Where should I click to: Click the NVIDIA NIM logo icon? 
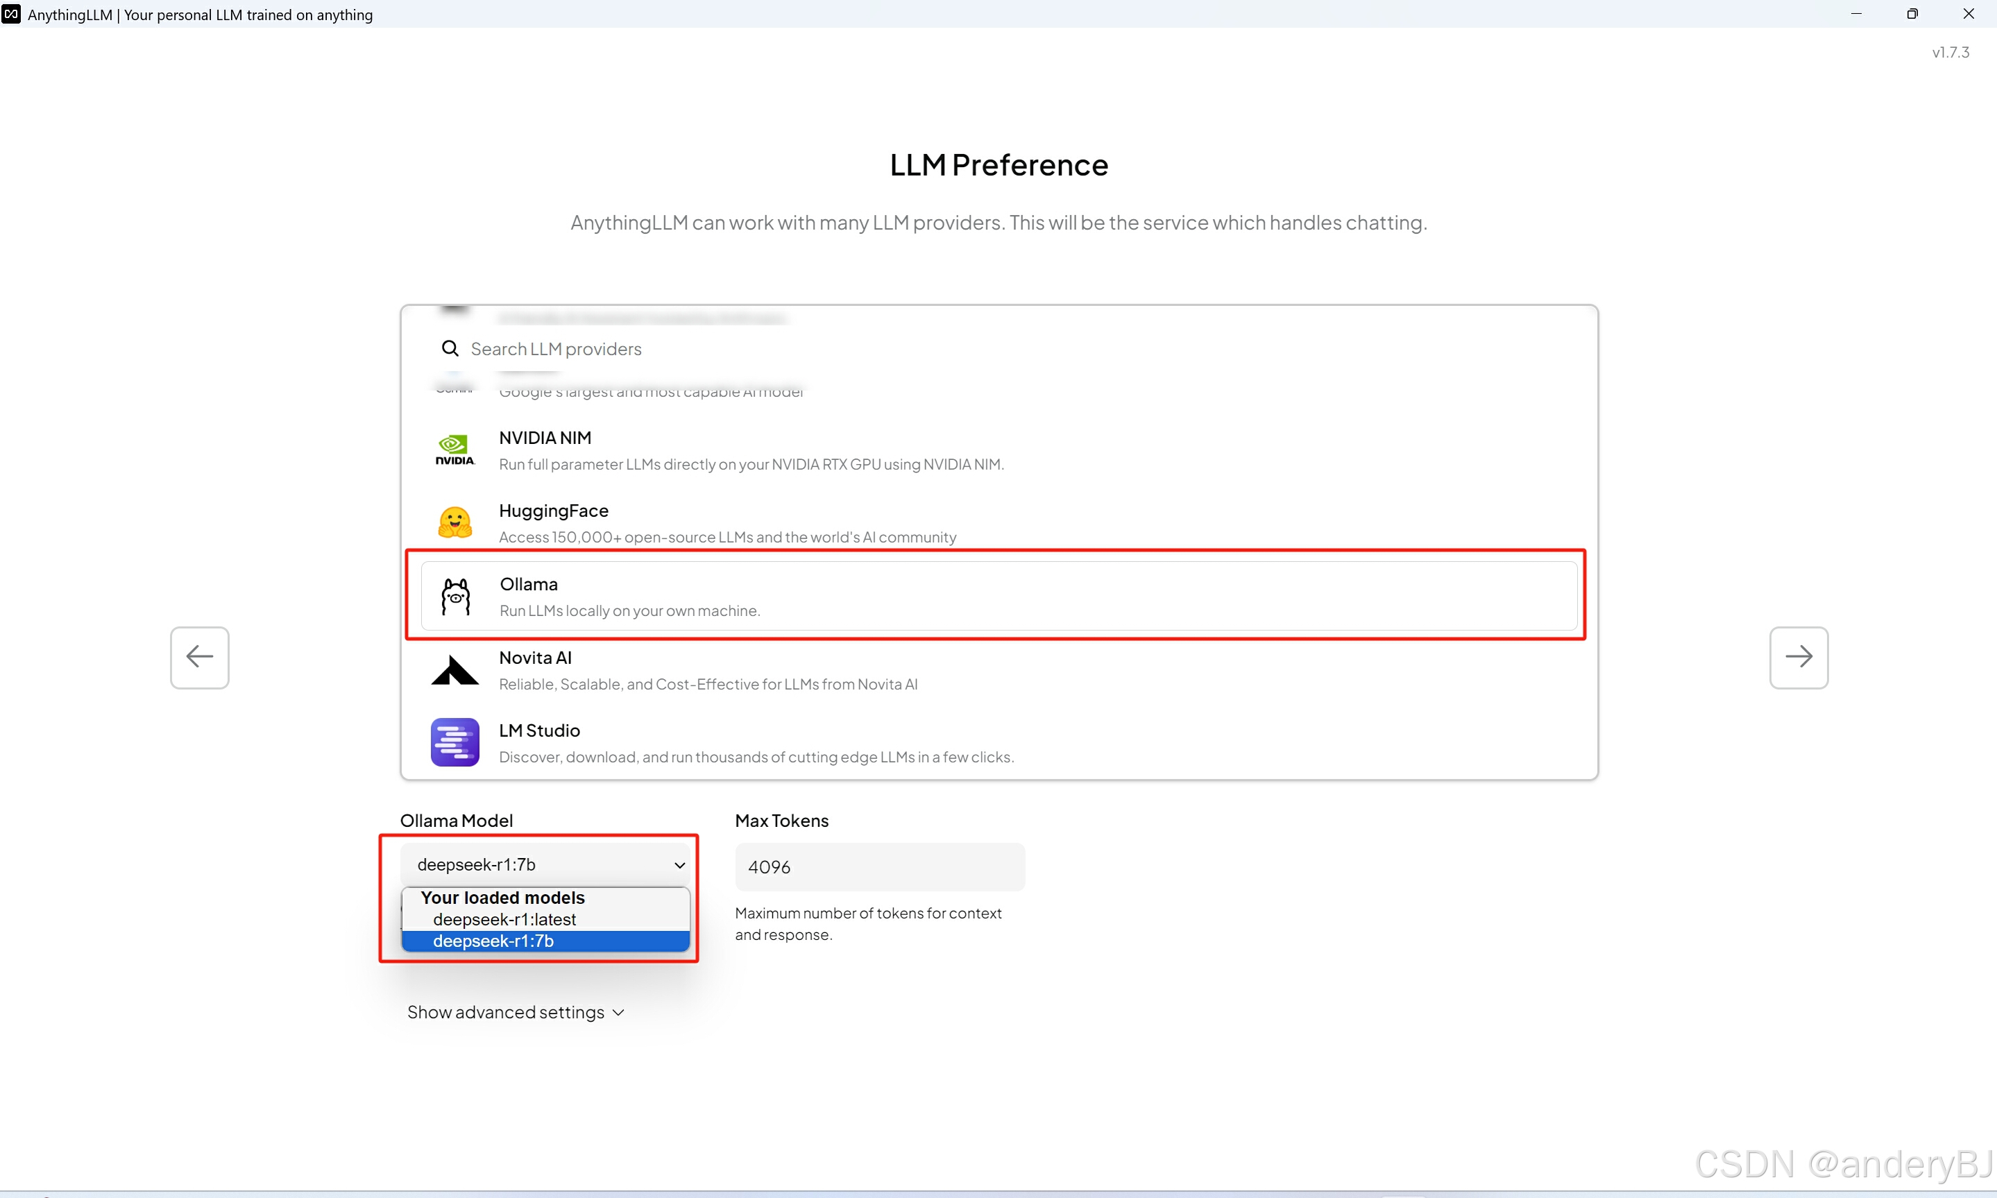coord(454,450)
